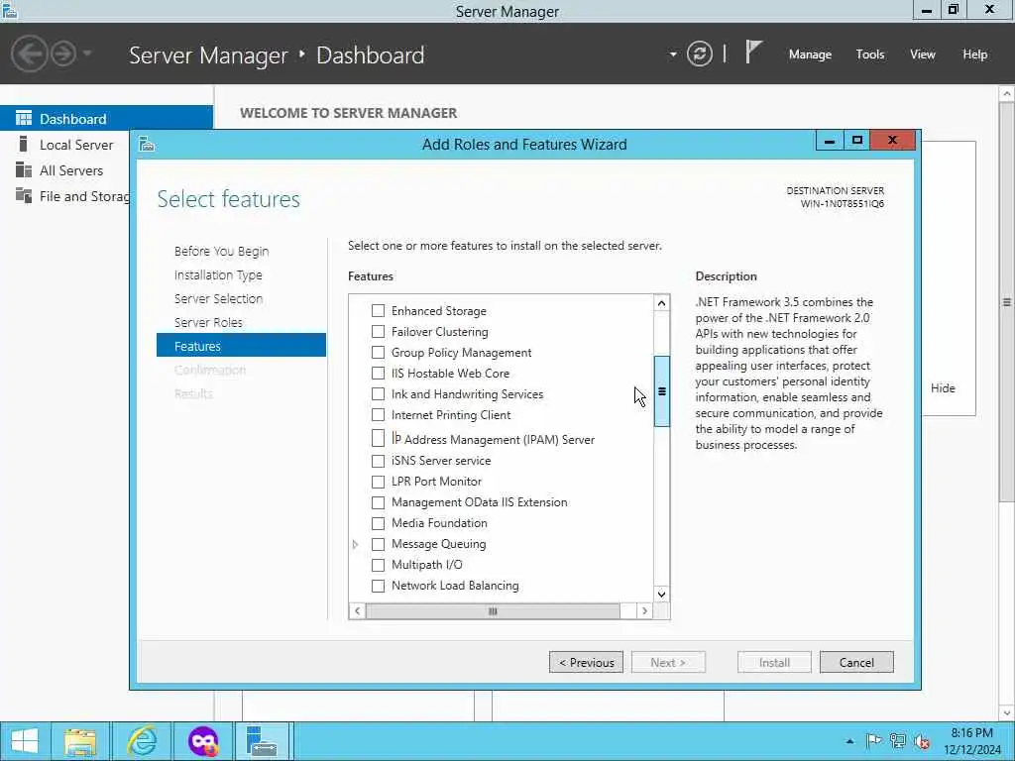1015x761 pixels.
Task: Show hidden system tray icons
Action: point(849,741)
